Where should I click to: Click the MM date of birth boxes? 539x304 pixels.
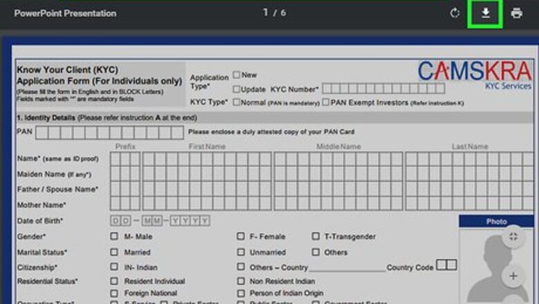coord(152,220)
